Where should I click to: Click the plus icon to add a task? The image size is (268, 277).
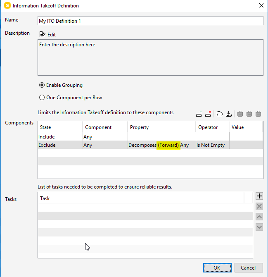coord(259,196)
